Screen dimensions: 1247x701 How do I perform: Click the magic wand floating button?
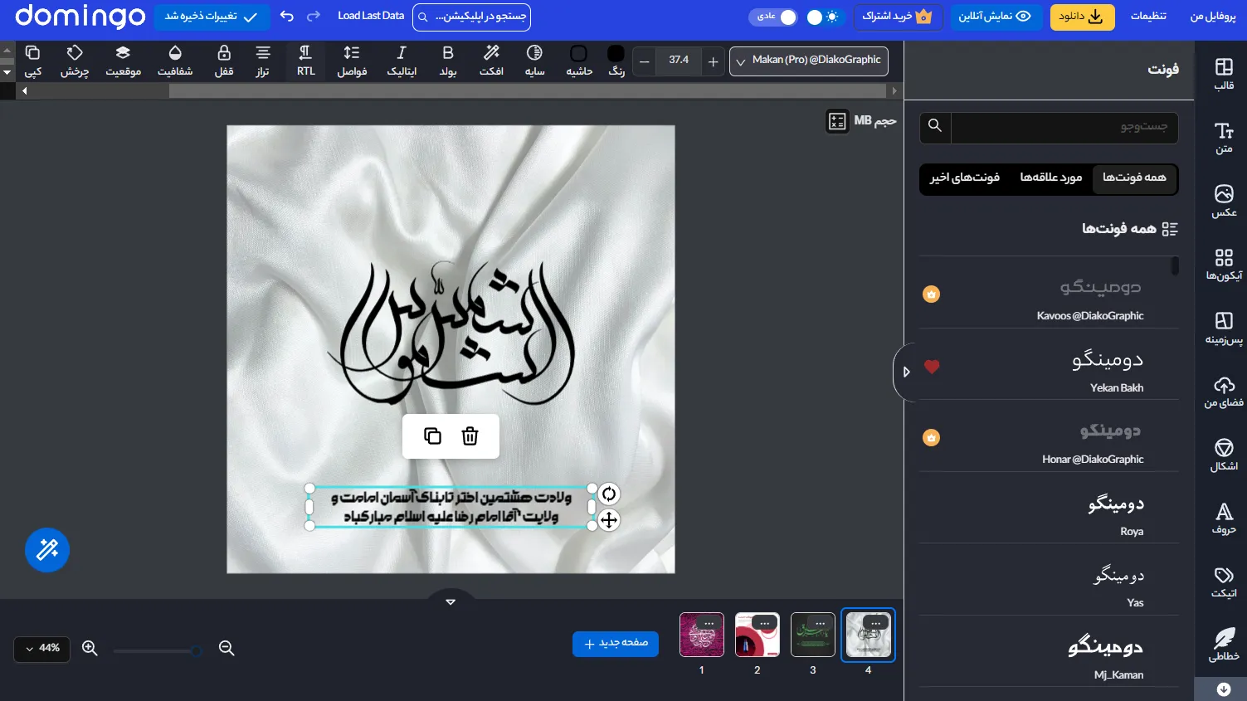click(47, 549)
